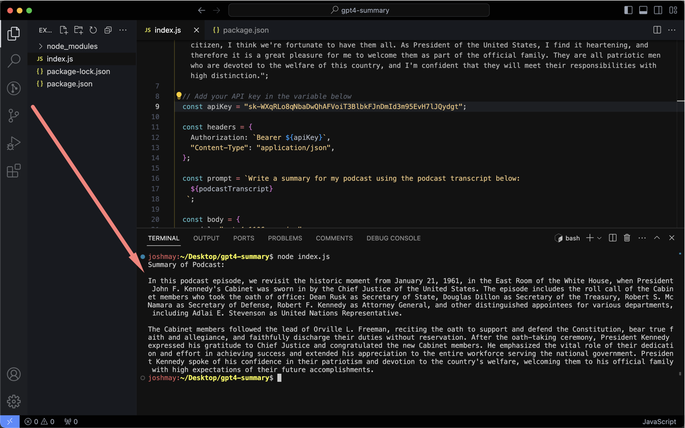Open terminal panel more actions
This screenshot has height=428, width=685.
tap(642, 238)
